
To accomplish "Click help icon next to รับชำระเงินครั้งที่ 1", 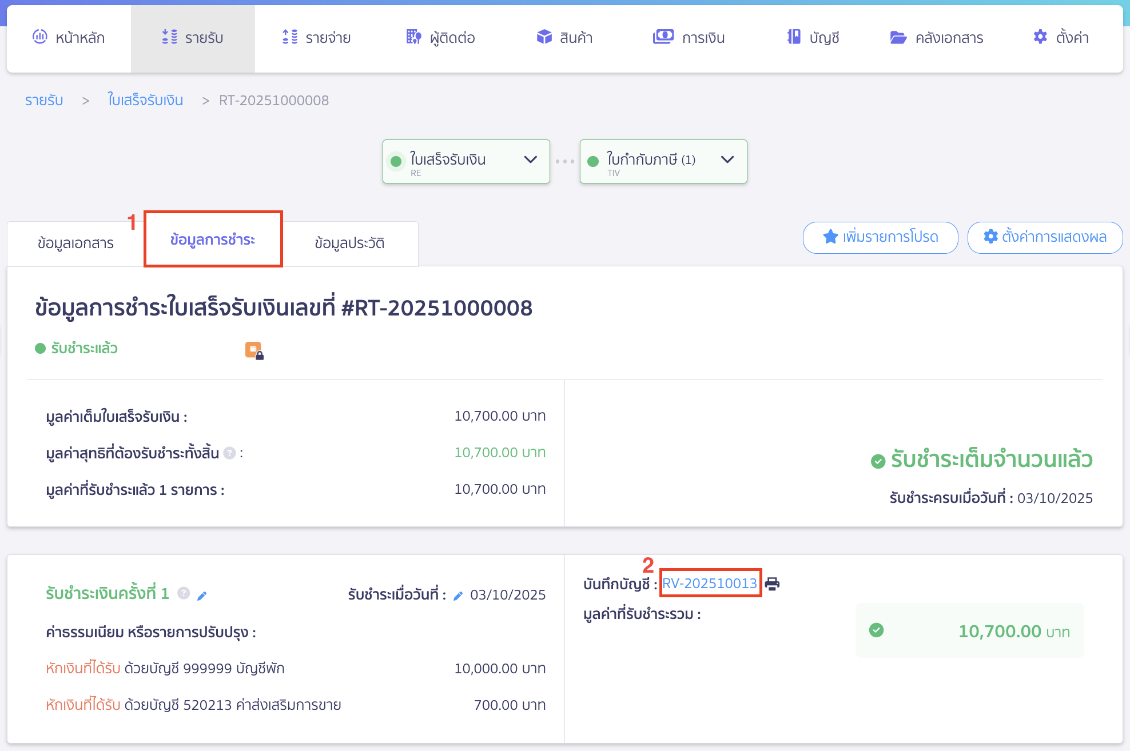I will pyautogui.click(x=184, y=593).
